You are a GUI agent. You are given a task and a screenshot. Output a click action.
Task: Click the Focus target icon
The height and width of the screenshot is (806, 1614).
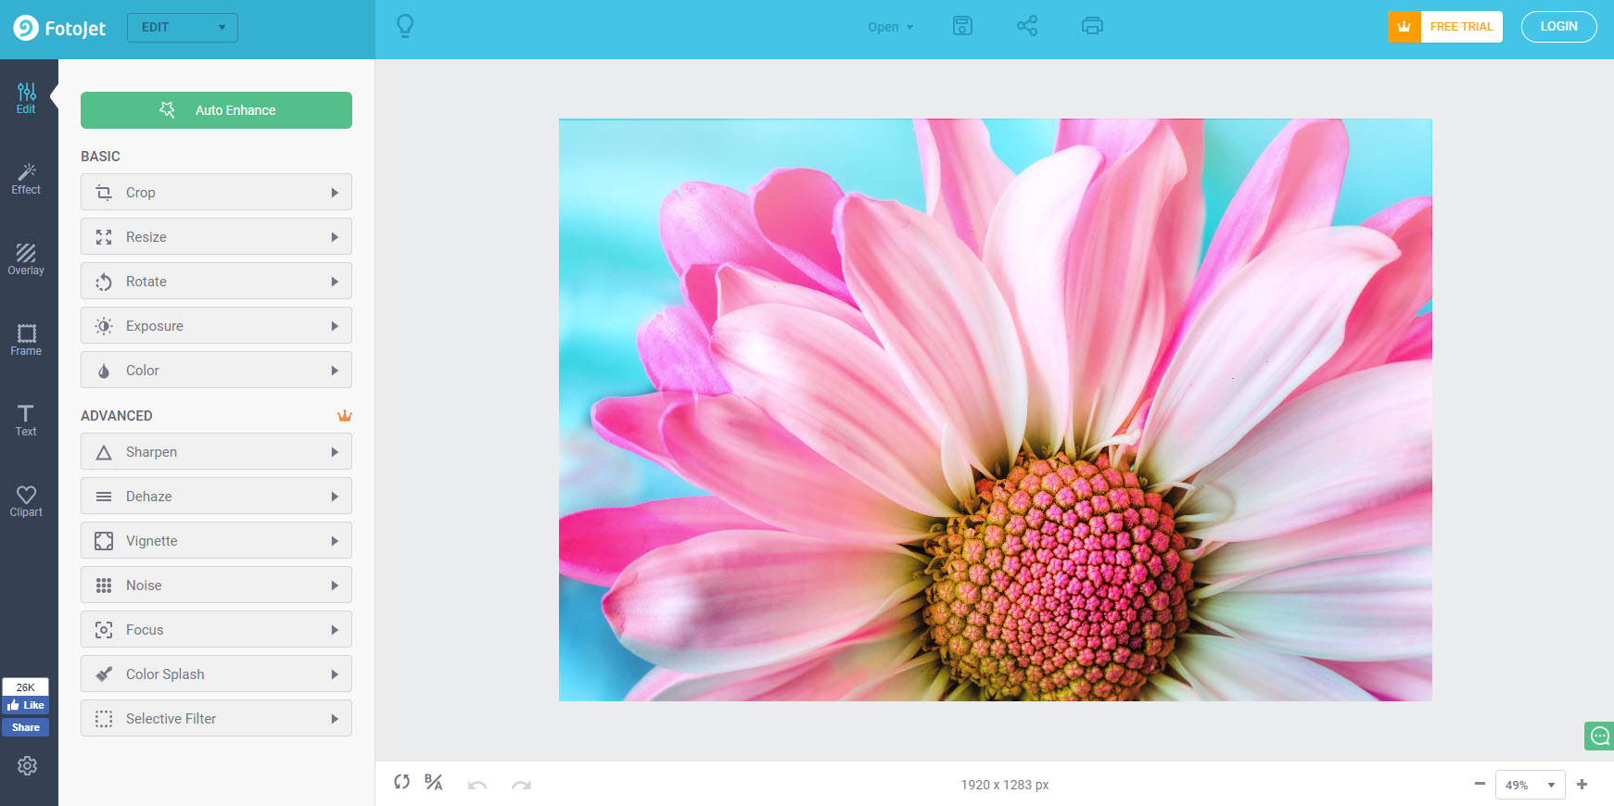tap(104, 630)
